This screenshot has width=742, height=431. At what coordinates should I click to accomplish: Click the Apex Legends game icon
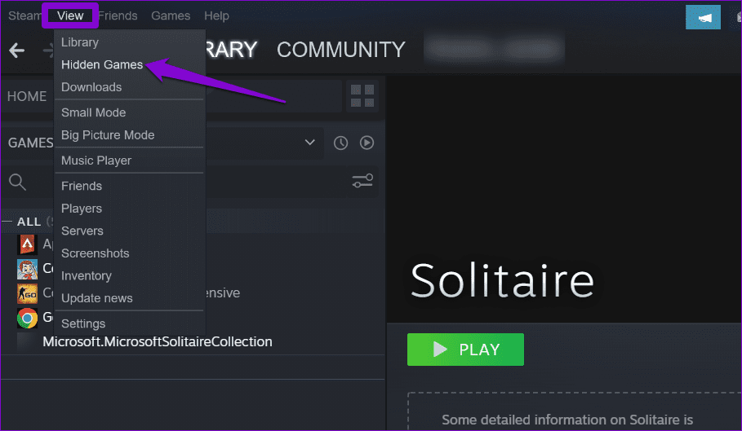27,244
